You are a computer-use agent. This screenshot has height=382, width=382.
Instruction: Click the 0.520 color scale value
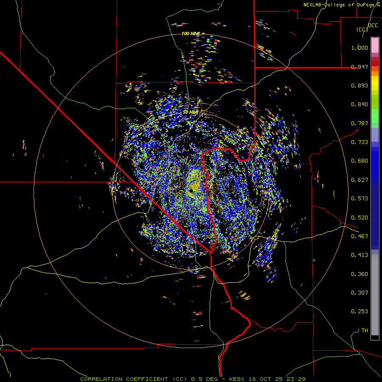click(360, 218)
